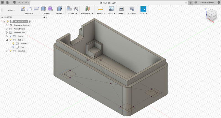This screenshot has width=221, height=118.
Task: Hide the Sketches folder via lightbulb
Action: coord(11,51)
